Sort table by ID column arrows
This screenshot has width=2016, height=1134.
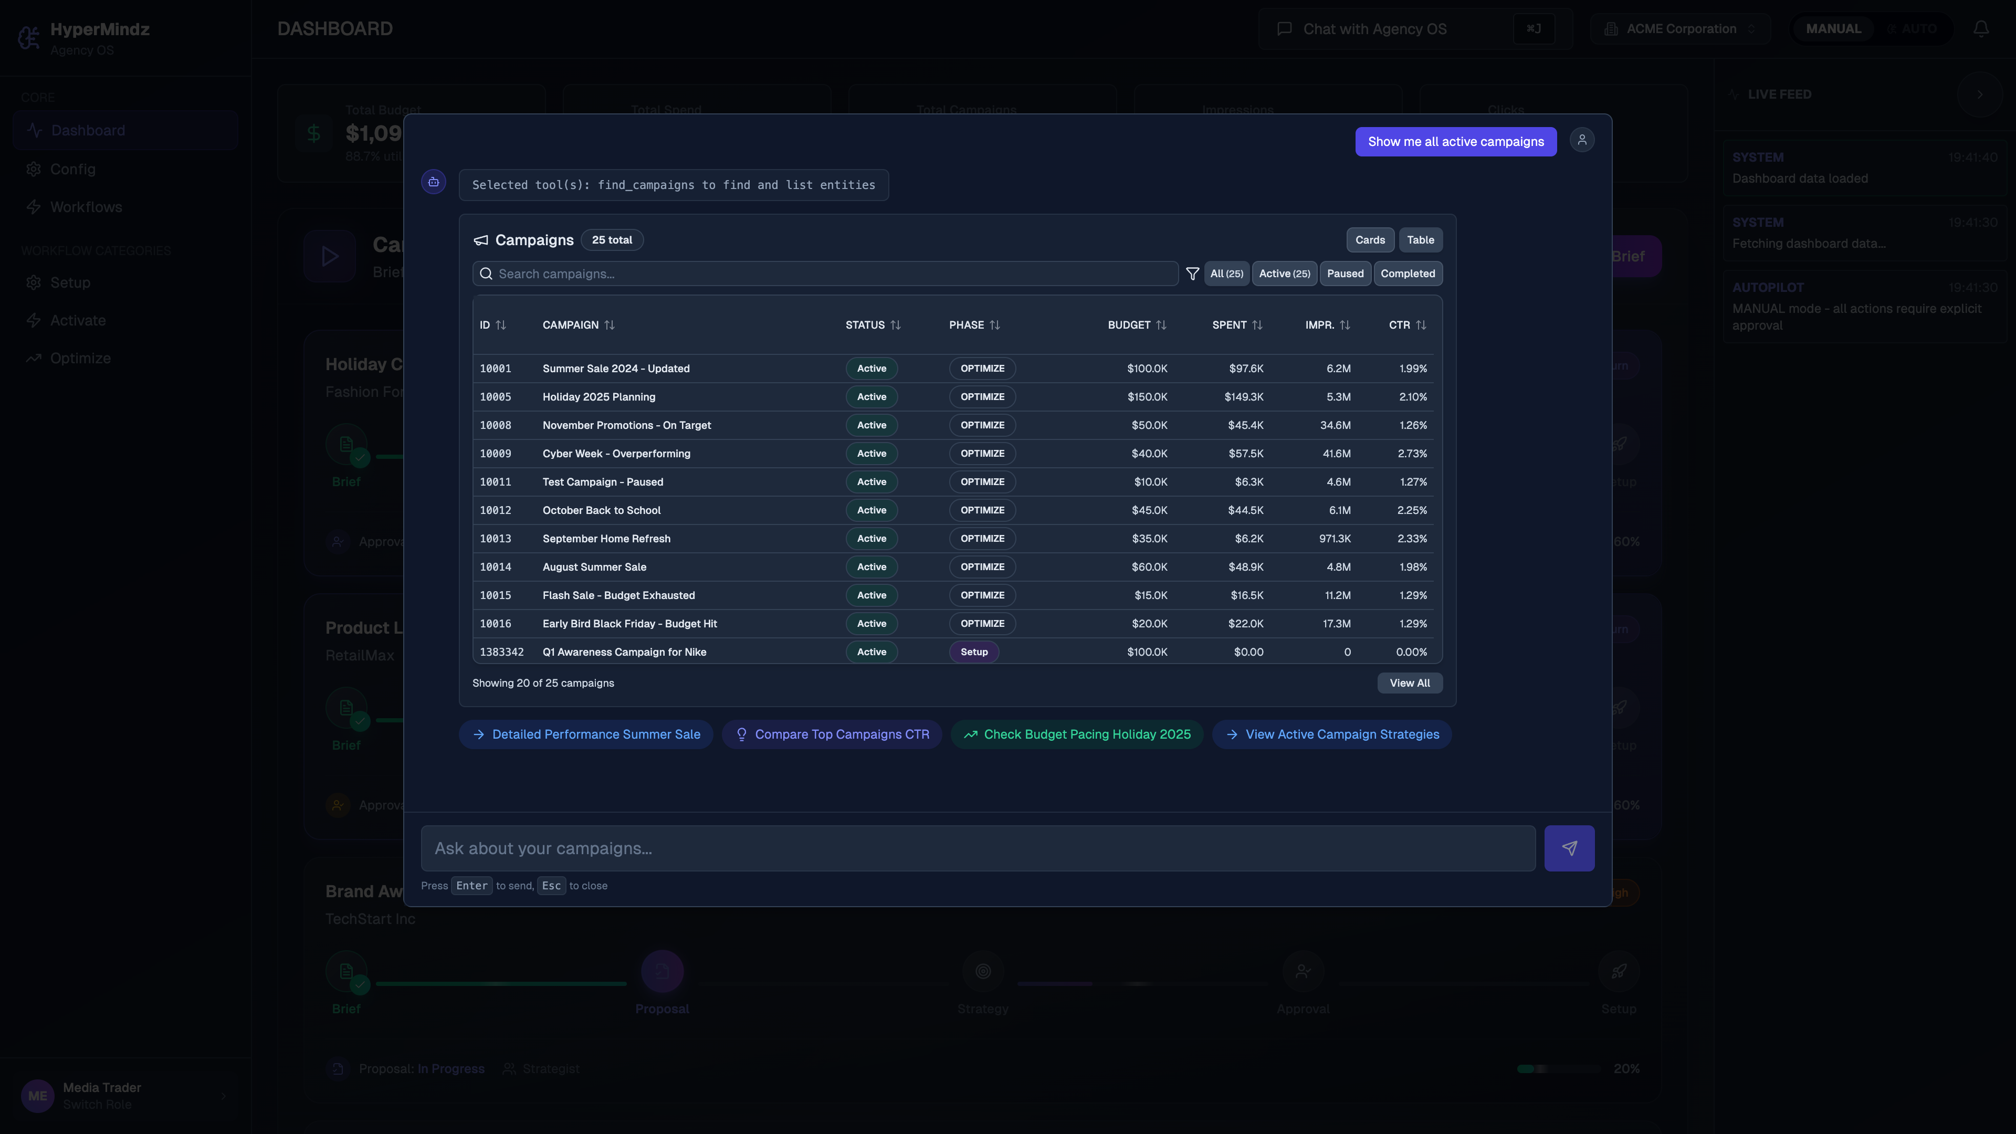tap(501, 325)
